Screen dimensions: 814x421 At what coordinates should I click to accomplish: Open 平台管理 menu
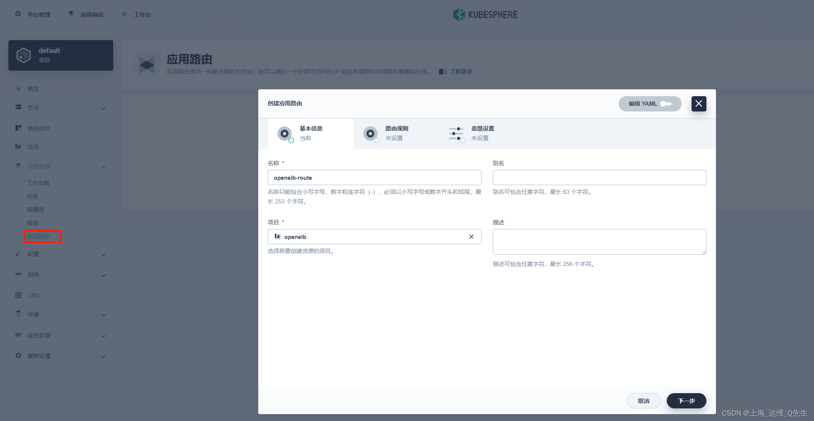[x=39, y=15]
